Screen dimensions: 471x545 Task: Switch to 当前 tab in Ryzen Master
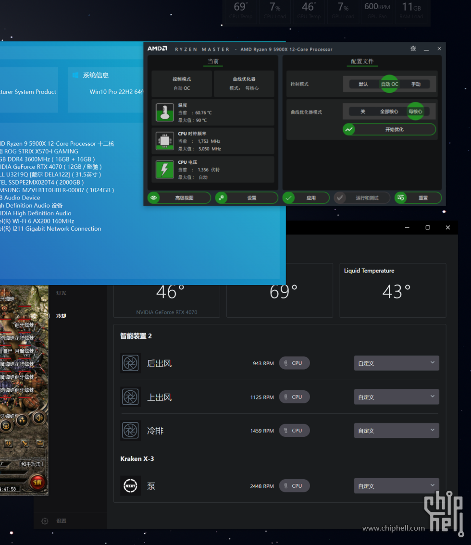(213, 62)
